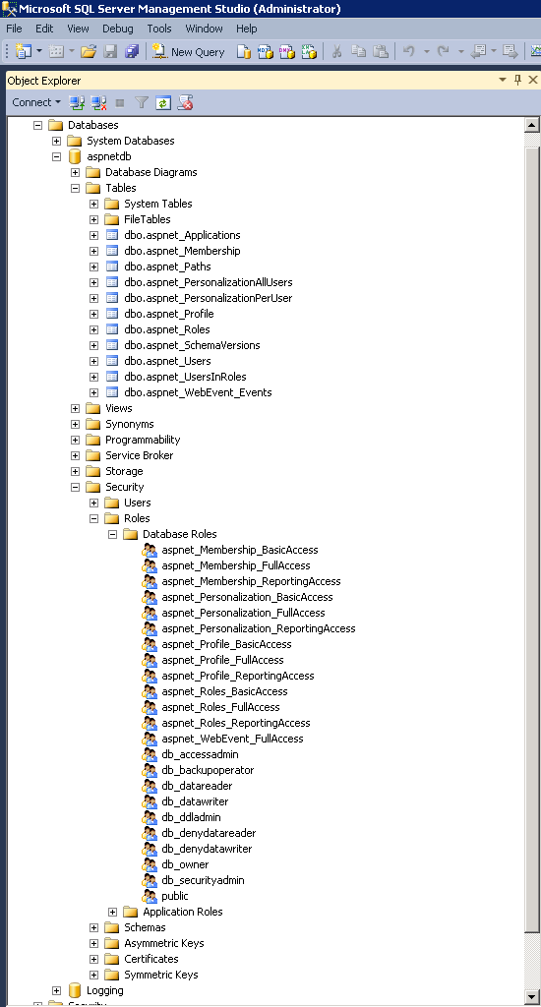This screenshot has height=1007, width=541.
Task: Click the Filter funnel icon
Action: (142, 102)
